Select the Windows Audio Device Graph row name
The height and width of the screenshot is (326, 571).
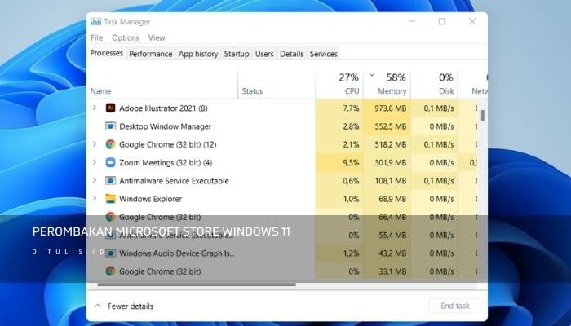[x=177, y=253]
